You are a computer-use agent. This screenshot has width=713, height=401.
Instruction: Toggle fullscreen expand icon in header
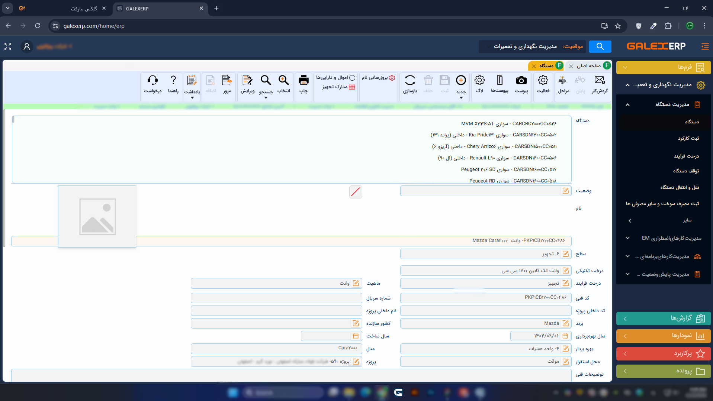(8, 46)
